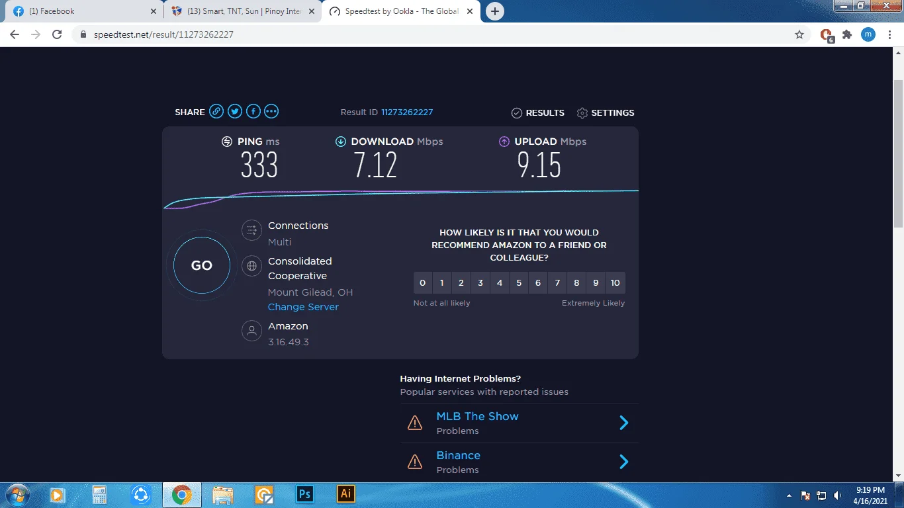Expand the MLB The Show problems chevron
The height and width of the screenshot is (508, 904).
tap(623, 423)
